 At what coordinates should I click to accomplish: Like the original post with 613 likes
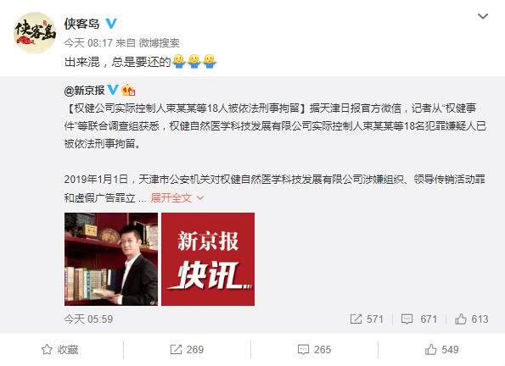[x=472, y=319]
